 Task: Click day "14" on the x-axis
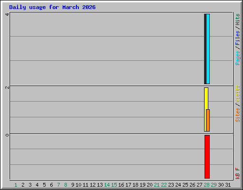[107, 185]
